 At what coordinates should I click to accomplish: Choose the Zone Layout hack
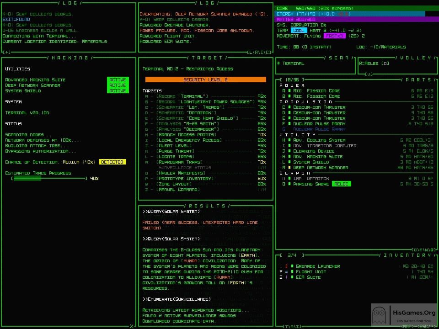click(x=205, y=184)
